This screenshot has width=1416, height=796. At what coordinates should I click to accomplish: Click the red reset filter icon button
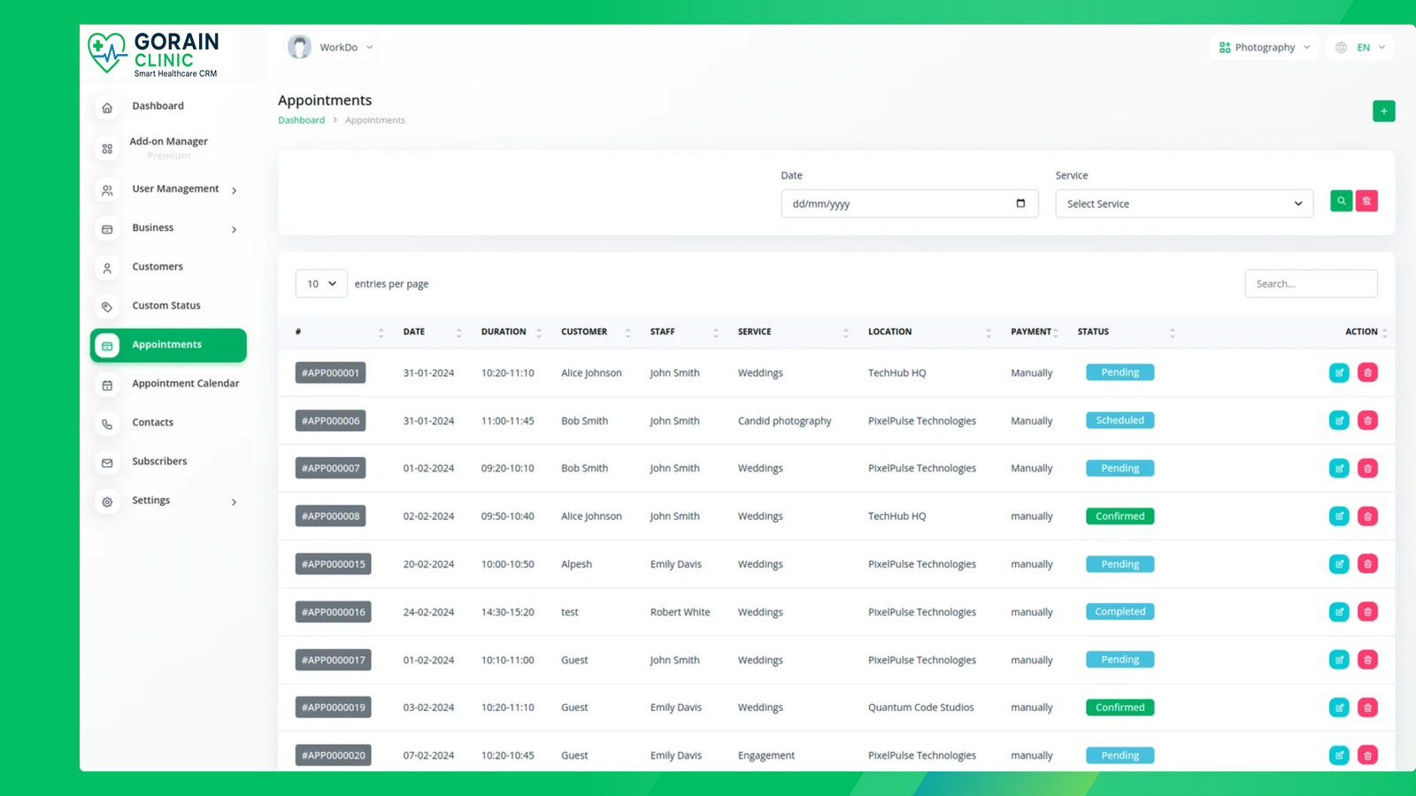pos(1366,202)
